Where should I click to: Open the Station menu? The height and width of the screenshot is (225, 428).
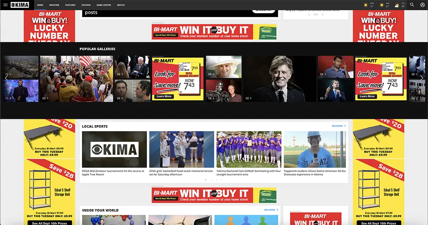tap(86, 5)
